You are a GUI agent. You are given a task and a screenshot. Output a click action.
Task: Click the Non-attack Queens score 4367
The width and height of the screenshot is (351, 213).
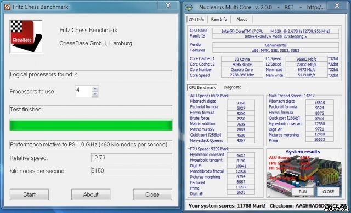point(241,140)
